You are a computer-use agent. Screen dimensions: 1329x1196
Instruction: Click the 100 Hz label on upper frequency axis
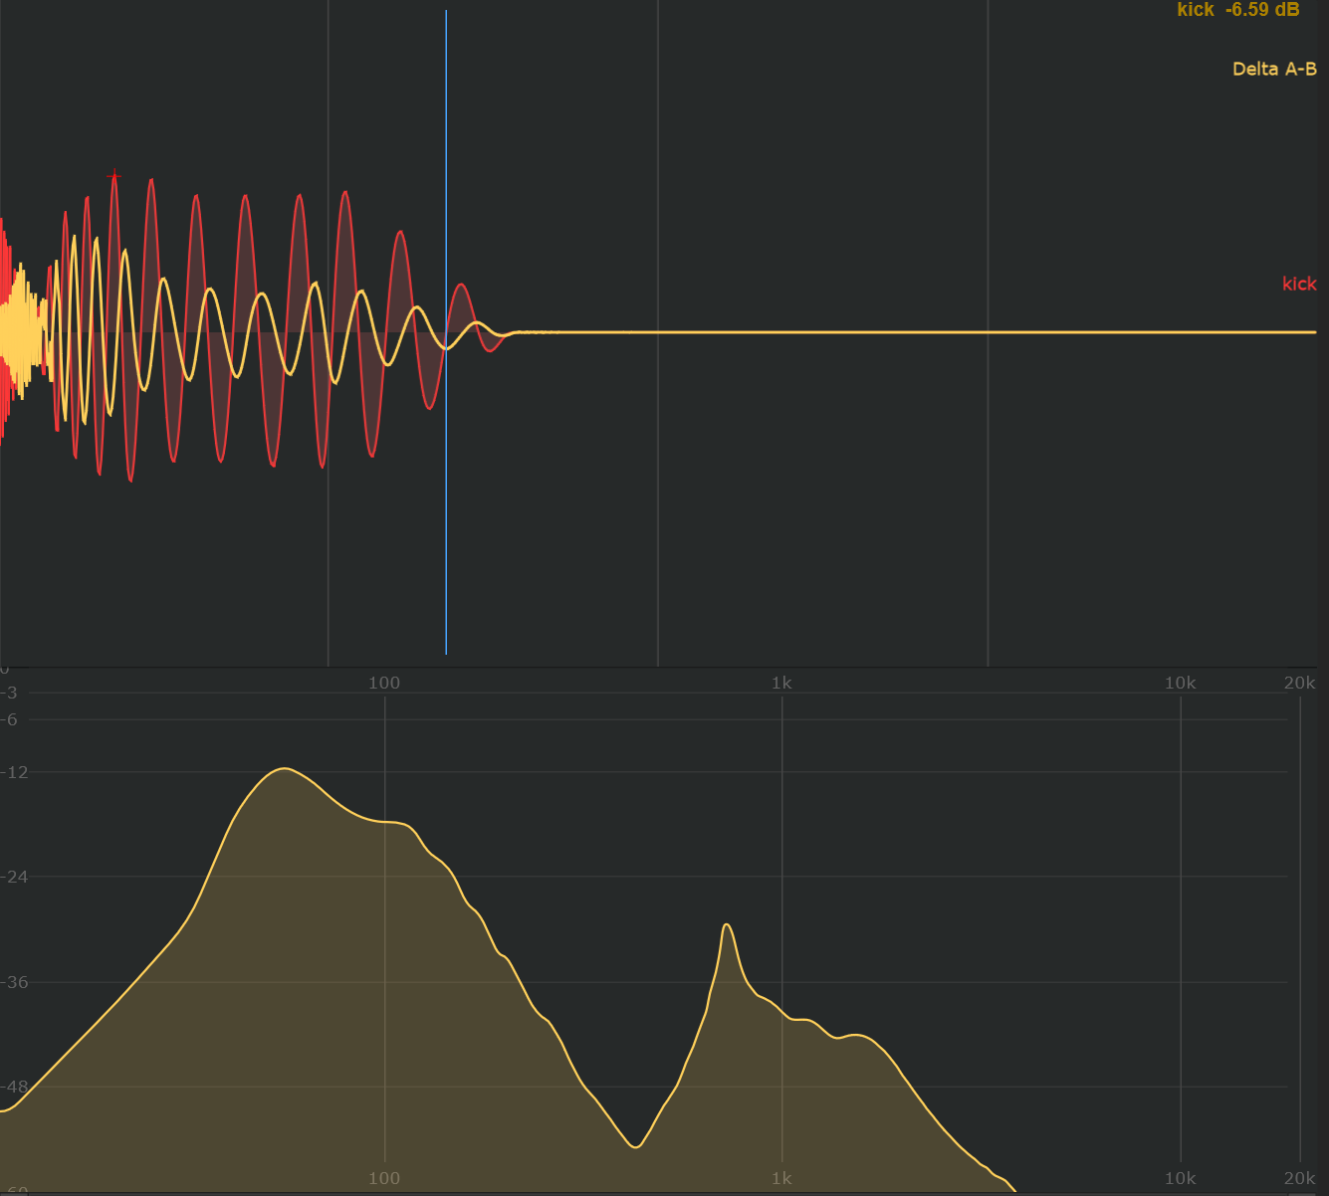pos(384,683)
